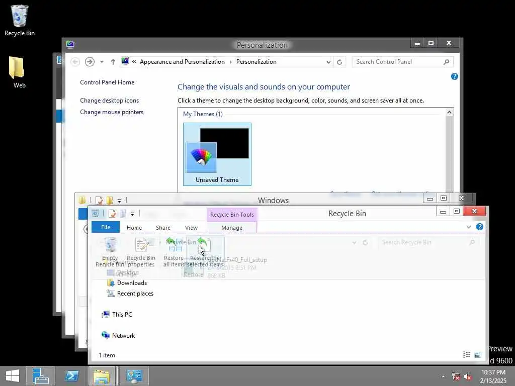Image resolution: width=515 pixels, height=386 pixels.
Task: Click Recycle Bin window system icon
Action: pyautogui.click(x=95, y=214)
